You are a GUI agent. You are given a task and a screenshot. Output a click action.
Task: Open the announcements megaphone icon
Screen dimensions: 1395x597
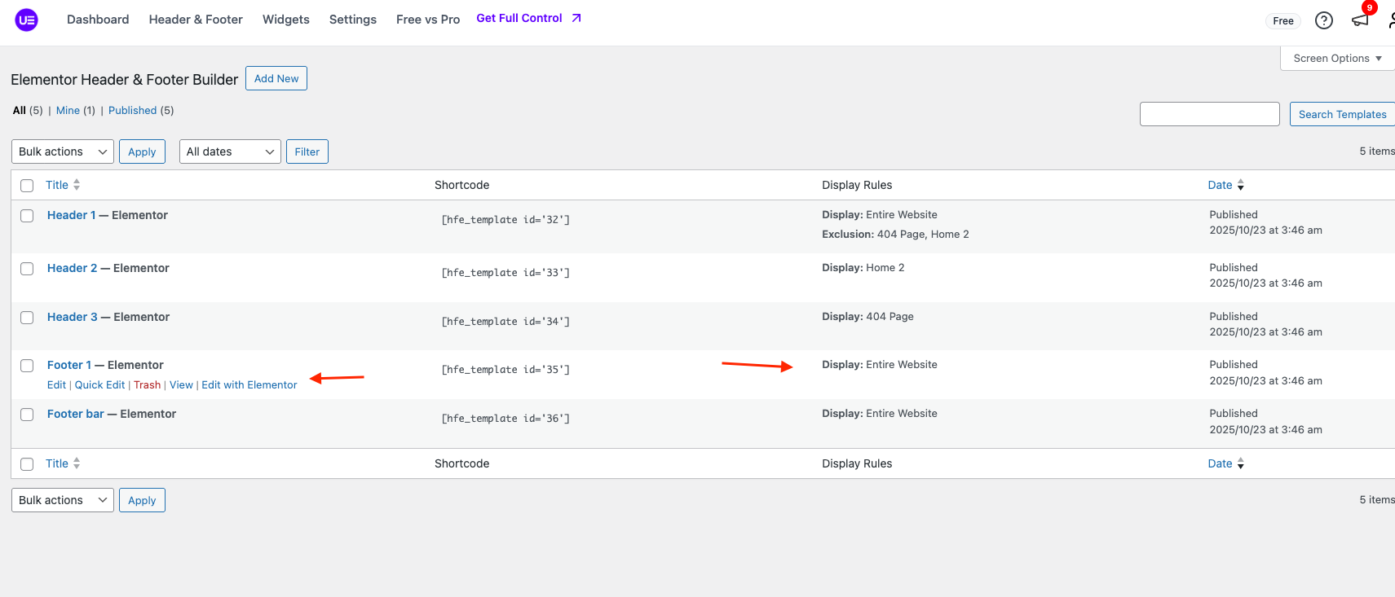(1360, 20)
